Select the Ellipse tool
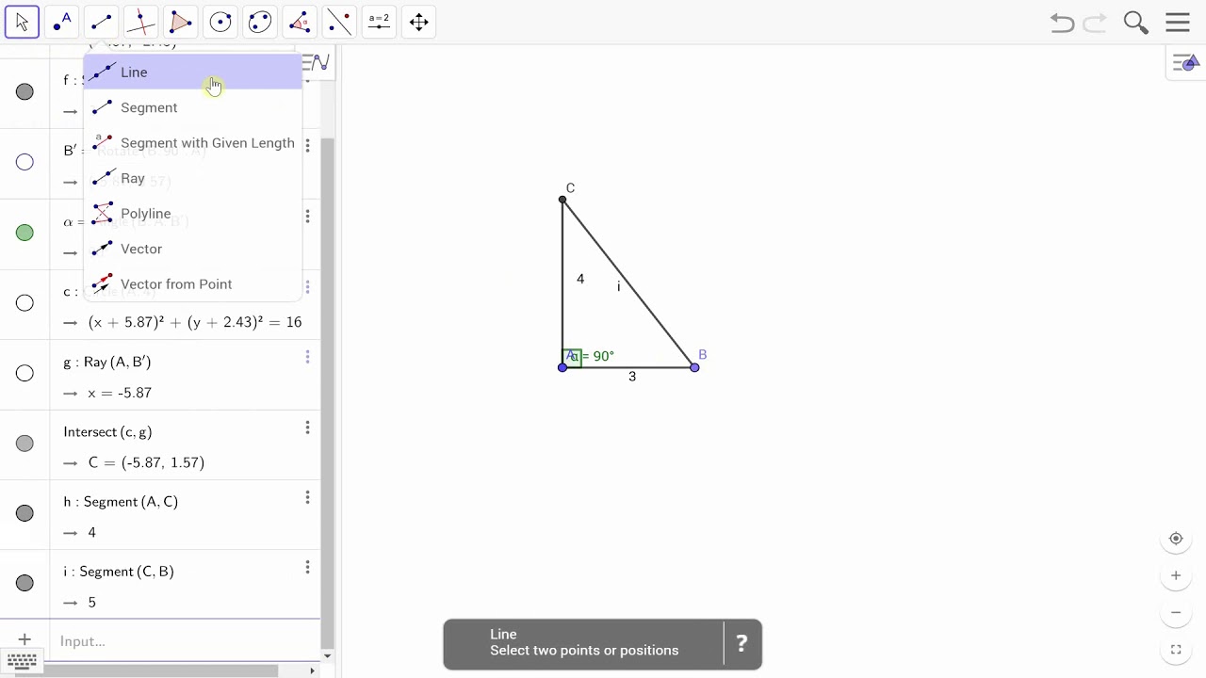 pyautogui.click(x=260, y=22)
